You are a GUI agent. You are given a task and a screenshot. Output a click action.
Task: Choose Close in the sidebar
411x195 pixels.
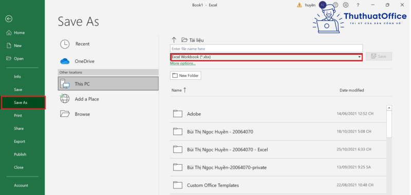[x=18, y=167]
